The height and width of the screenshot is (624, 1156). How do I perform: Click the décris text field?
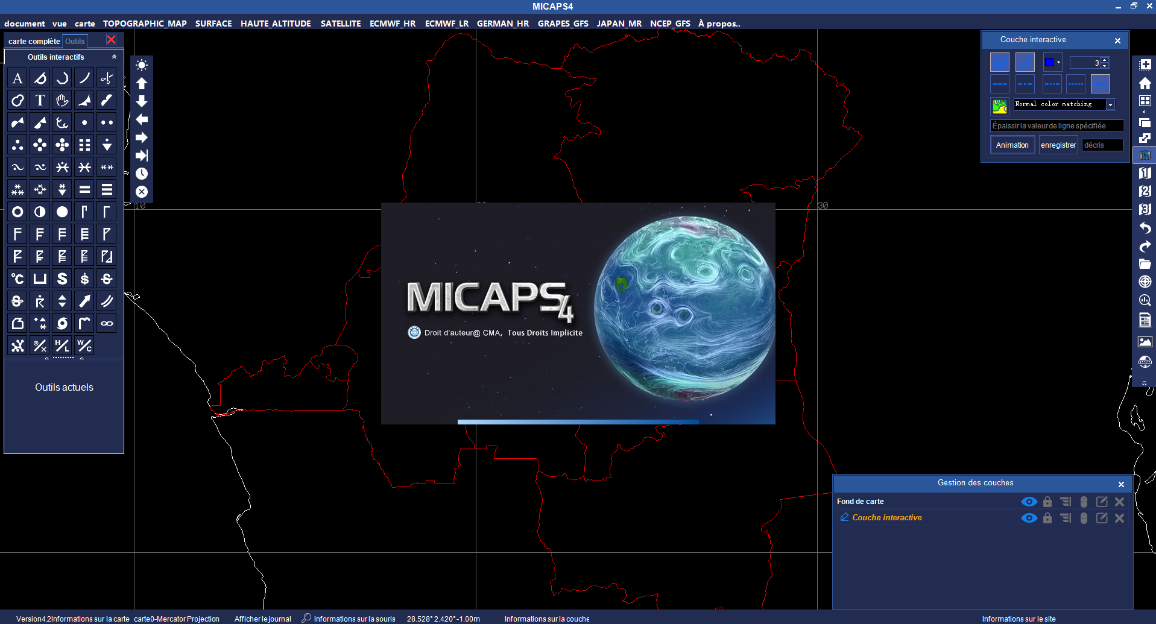(x=1102, y=145)
